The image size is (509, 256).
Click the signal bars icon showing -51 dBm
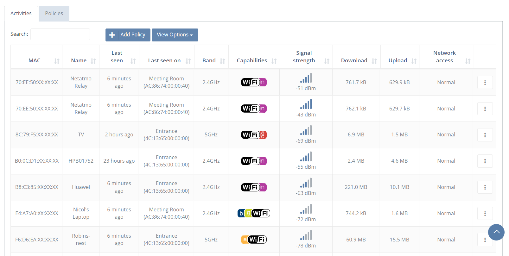click(x=306, y=78)
